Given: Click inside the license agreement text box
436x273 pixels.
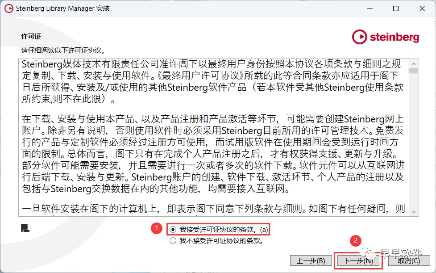Looking at the screenshot, I should 214,138.
